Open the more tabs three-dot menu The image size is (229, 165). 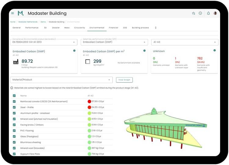(x=156, y=28)
